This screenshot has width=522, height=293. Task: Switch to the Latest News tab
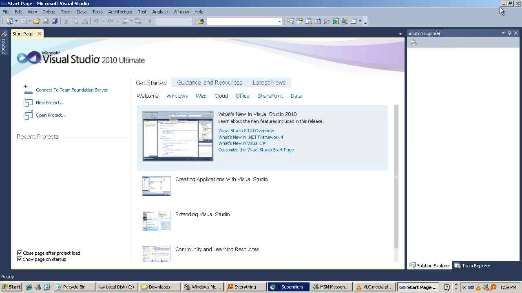[269, 83]
